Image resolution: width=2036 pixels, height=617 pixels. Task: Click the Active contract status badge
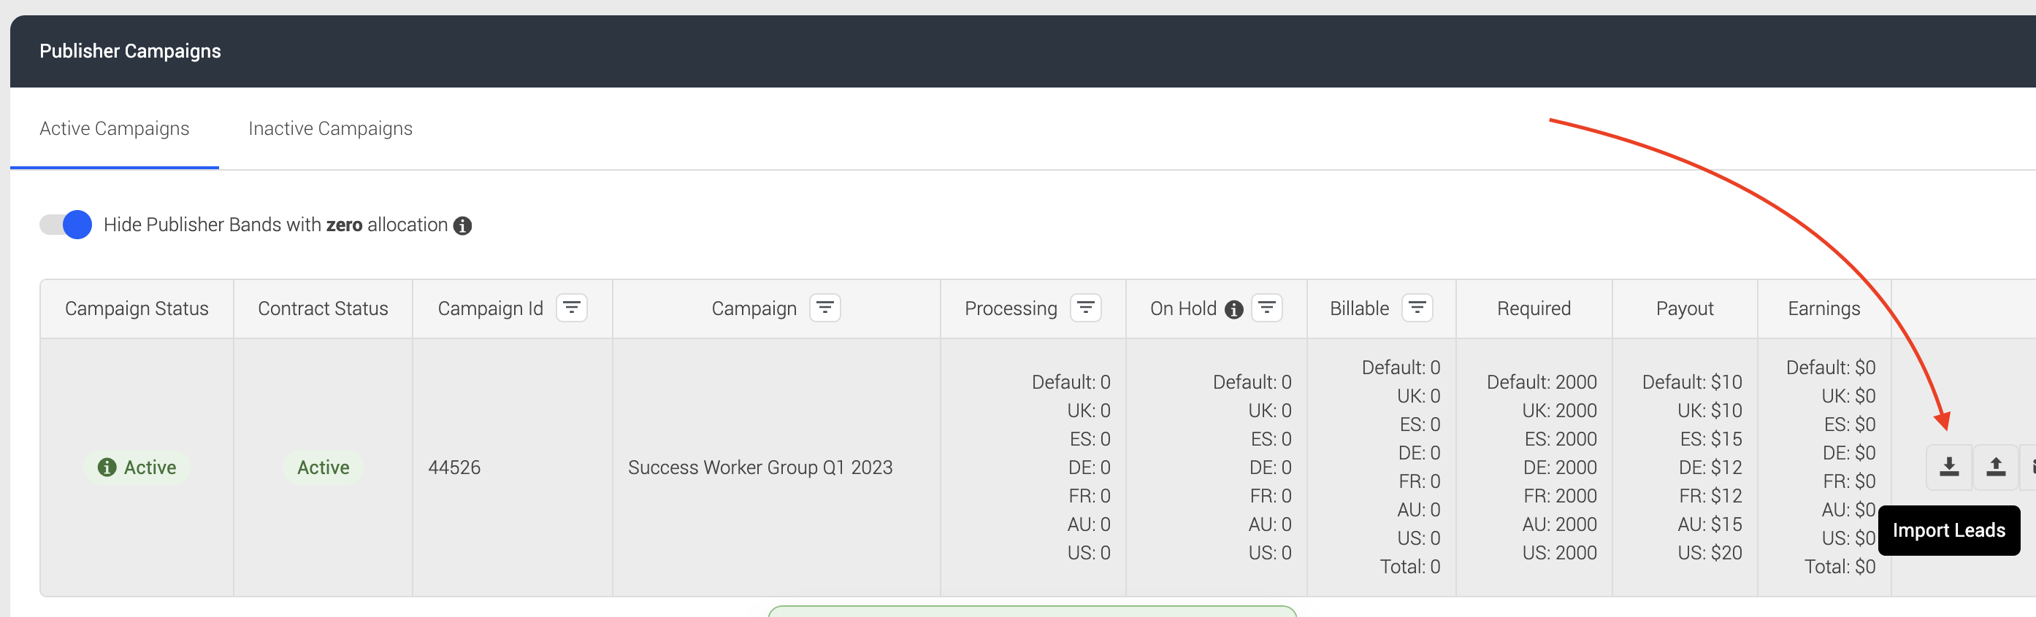(323, 466)
